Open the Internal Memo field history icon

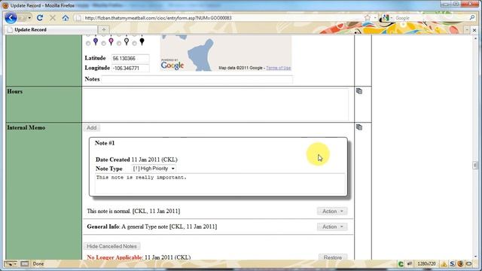(359, 127)
